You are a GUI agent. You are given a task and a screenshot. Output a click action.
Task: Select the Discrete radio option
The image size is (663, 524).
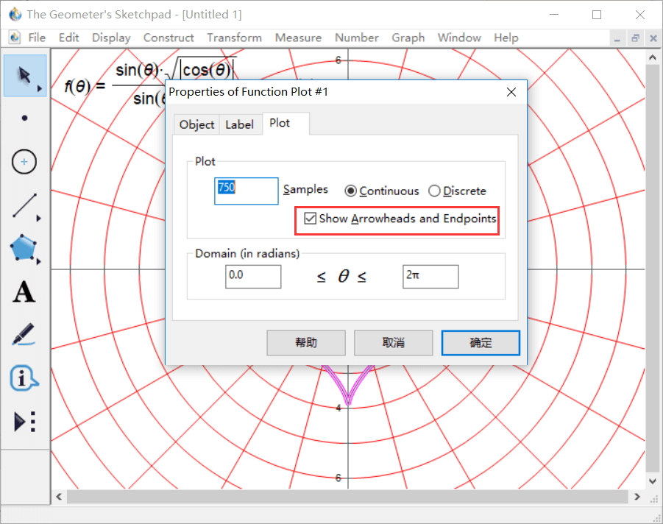(434, 191)
